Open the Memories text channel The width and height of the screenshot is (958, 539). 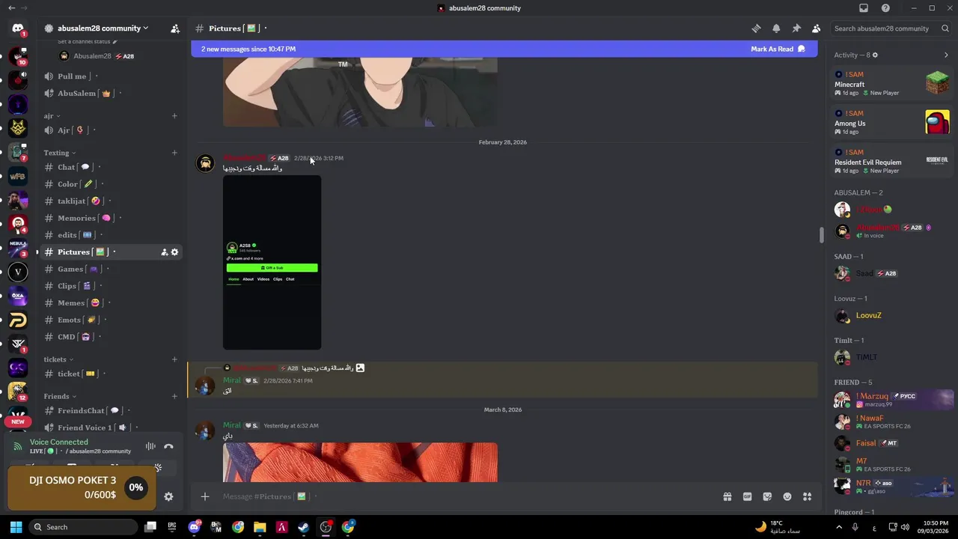tap(111, 218)
